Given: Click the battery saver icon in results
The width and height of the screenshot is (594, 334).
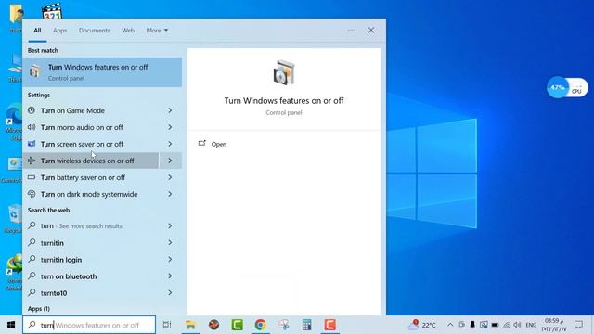Looking at the screenshot, I should click(32, 177).
